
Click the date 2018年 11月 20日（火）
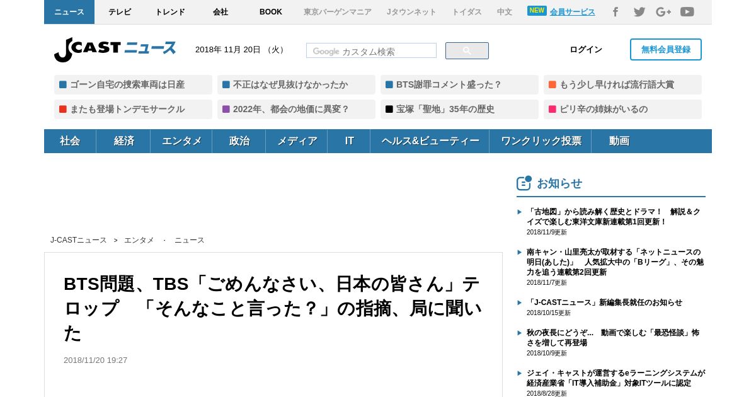(241, 50)
